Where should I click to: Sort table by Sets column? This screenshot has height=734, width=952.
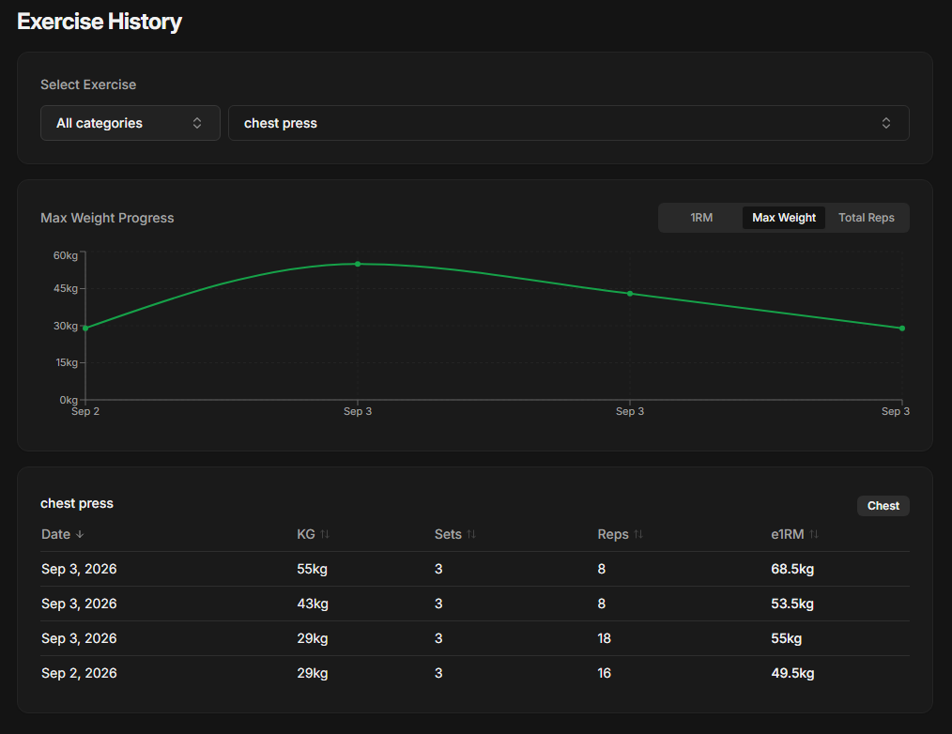tap(454, 534)
